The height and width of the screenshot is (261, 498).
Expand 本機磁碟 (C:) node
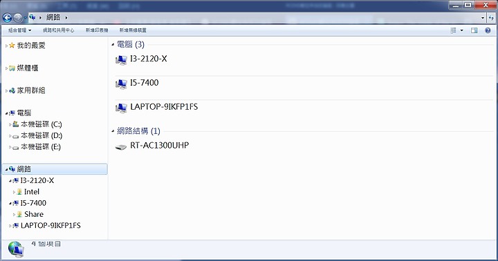(10, 124)
